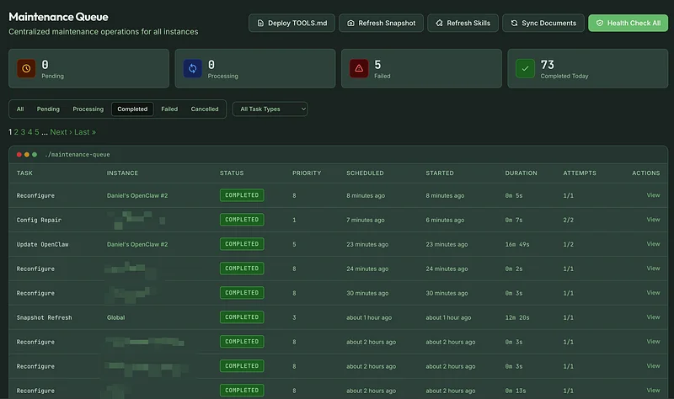Switch to the Failed filter tab
674x399 pixels.
[169, 109]
